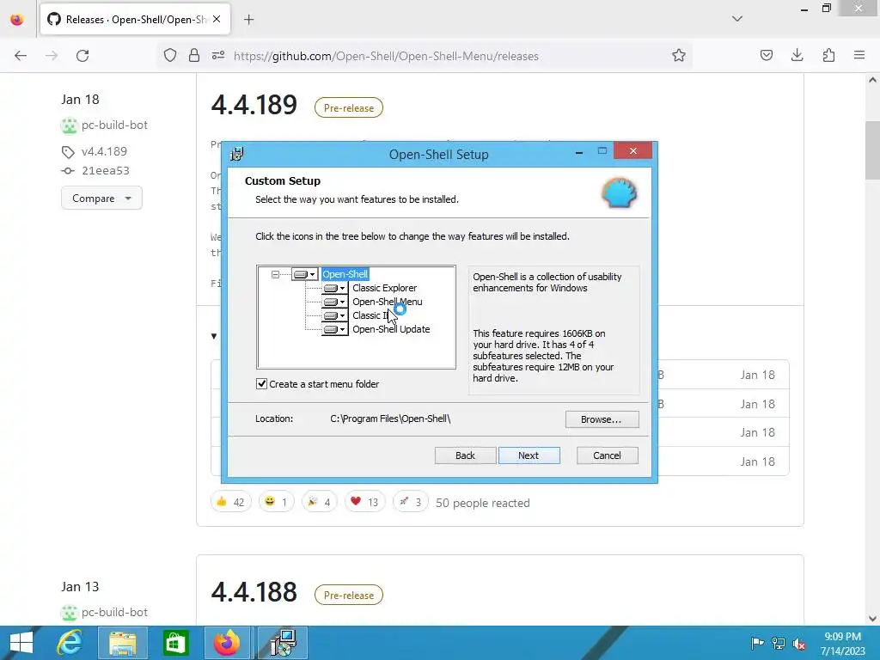Open Action Center flag tray icon
The width and height of the screenshot is (880, 660).
757,644
